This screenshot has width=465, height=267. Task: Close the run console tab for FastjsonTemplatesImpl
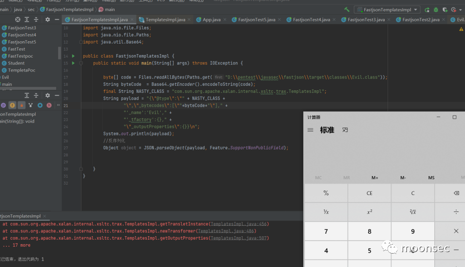45,216
